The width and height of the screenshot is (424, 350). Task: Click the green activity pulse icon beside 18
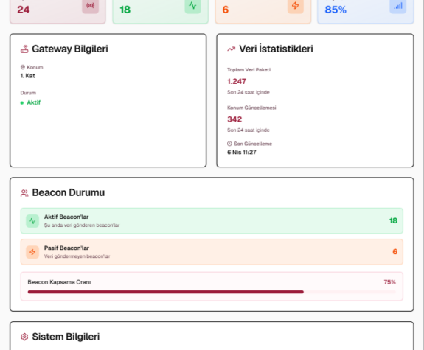tap(192, 6)
